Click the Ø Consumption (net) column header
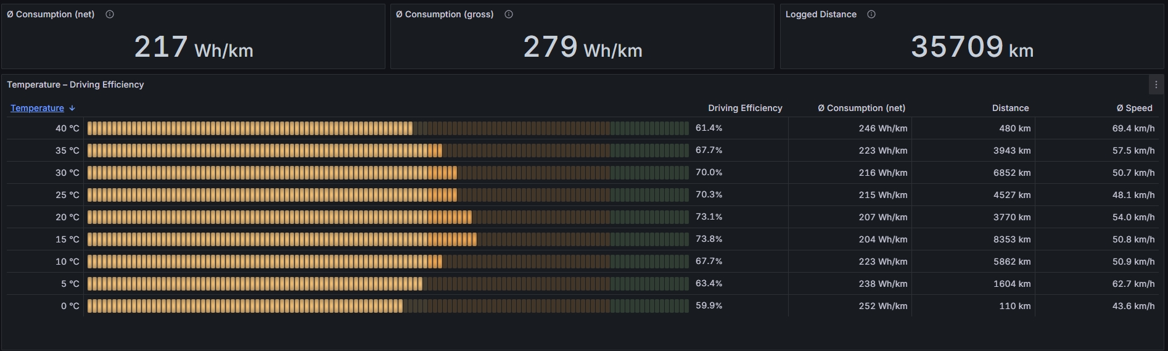The height and width of the screenshot is (351, 1168). tap(861, 108)
